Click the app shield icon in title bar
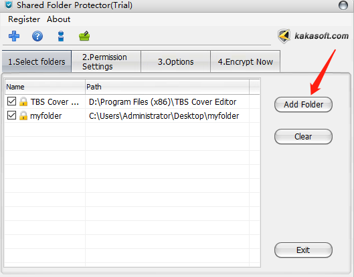This screenshot has width=354, height=277. pos(9,5)
